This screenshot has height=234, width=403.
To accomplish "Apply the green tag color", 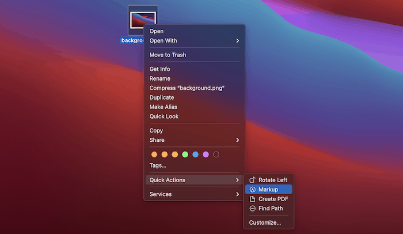I will [185, 154].
